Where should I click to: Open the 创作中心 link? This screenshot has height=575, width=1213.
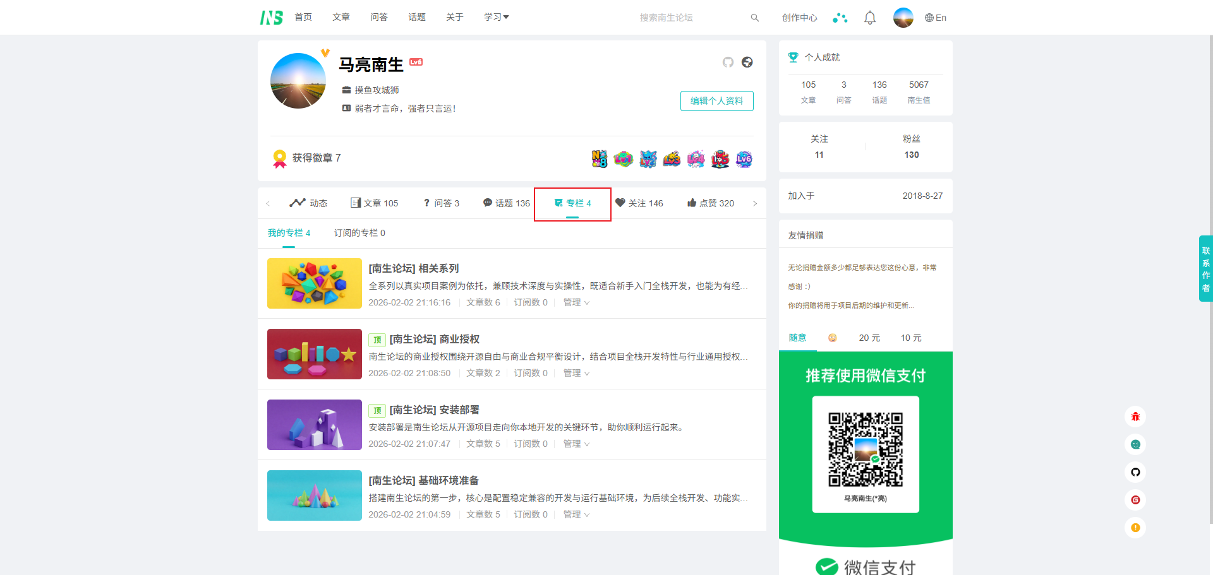799,18
